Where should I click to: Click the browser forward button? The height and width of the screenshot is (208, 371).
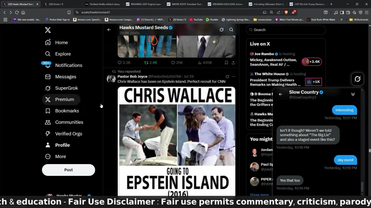[x=10, y=12]
